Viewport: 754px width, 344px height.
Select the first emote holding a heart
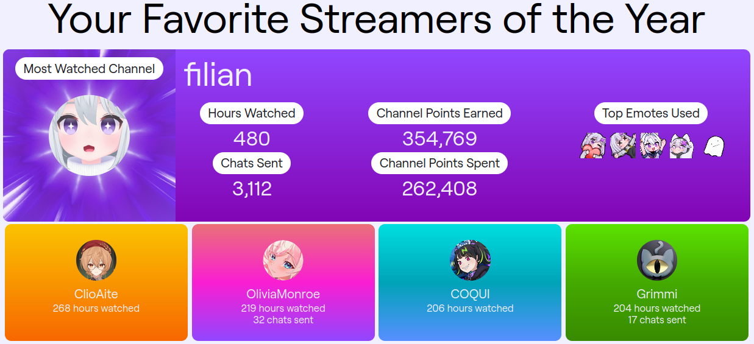[x=592, y=146]
